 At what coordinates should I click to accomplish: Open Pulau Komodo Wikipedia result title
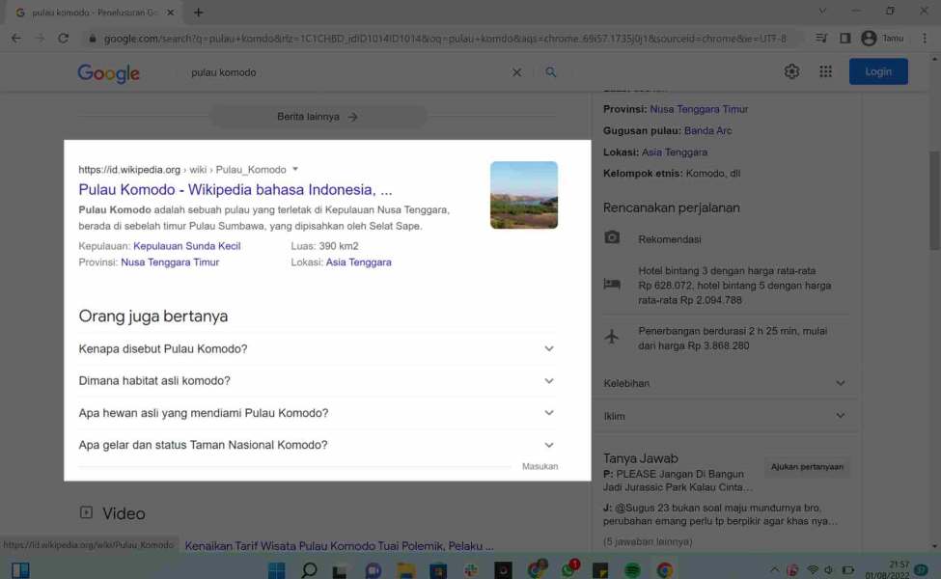(235, 189)
